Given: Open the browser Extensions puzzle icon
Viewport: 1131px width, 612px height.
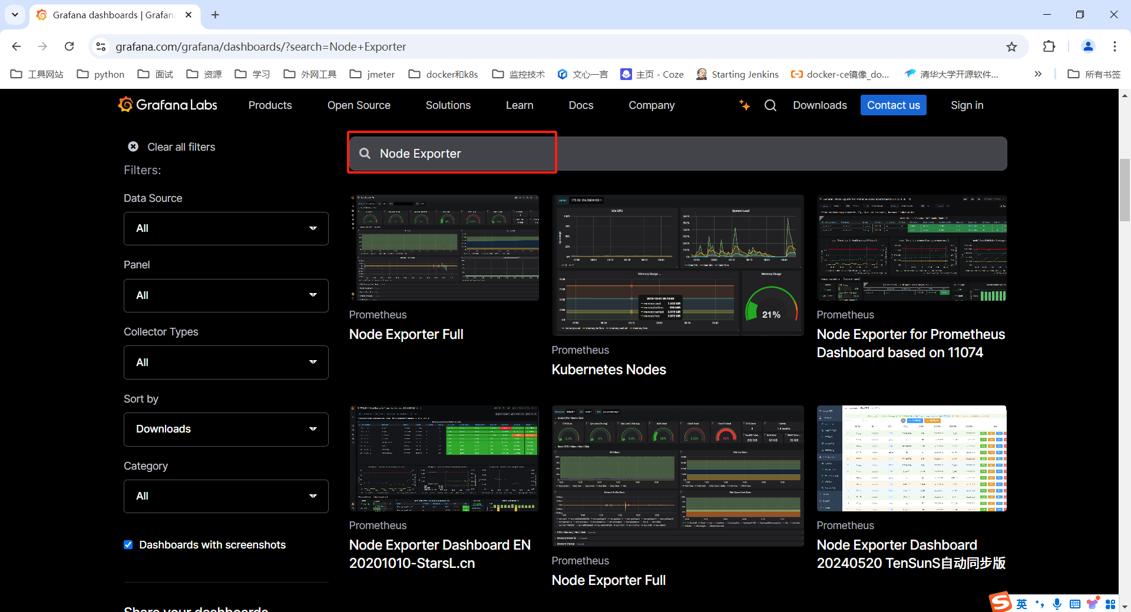Looking at the screenshot, I should click(x=1049, y=46).
